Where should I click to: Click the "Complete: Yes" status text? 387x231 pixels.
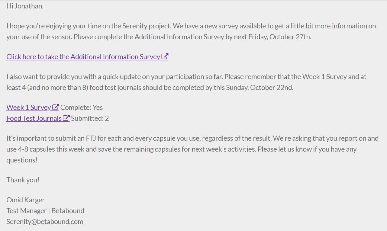82,107
